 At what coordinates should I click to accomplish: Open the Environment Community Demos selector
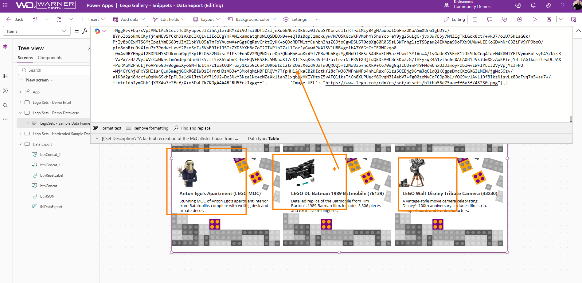click(x=467, y=5)
